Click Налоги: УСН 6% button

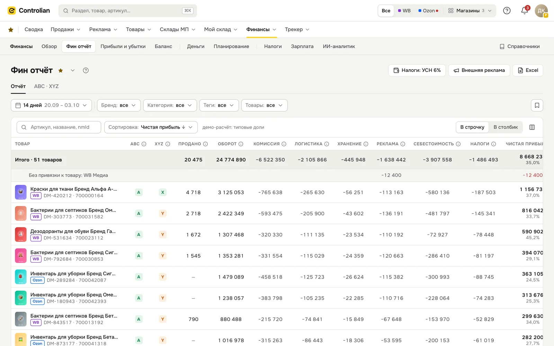point(417,70)
